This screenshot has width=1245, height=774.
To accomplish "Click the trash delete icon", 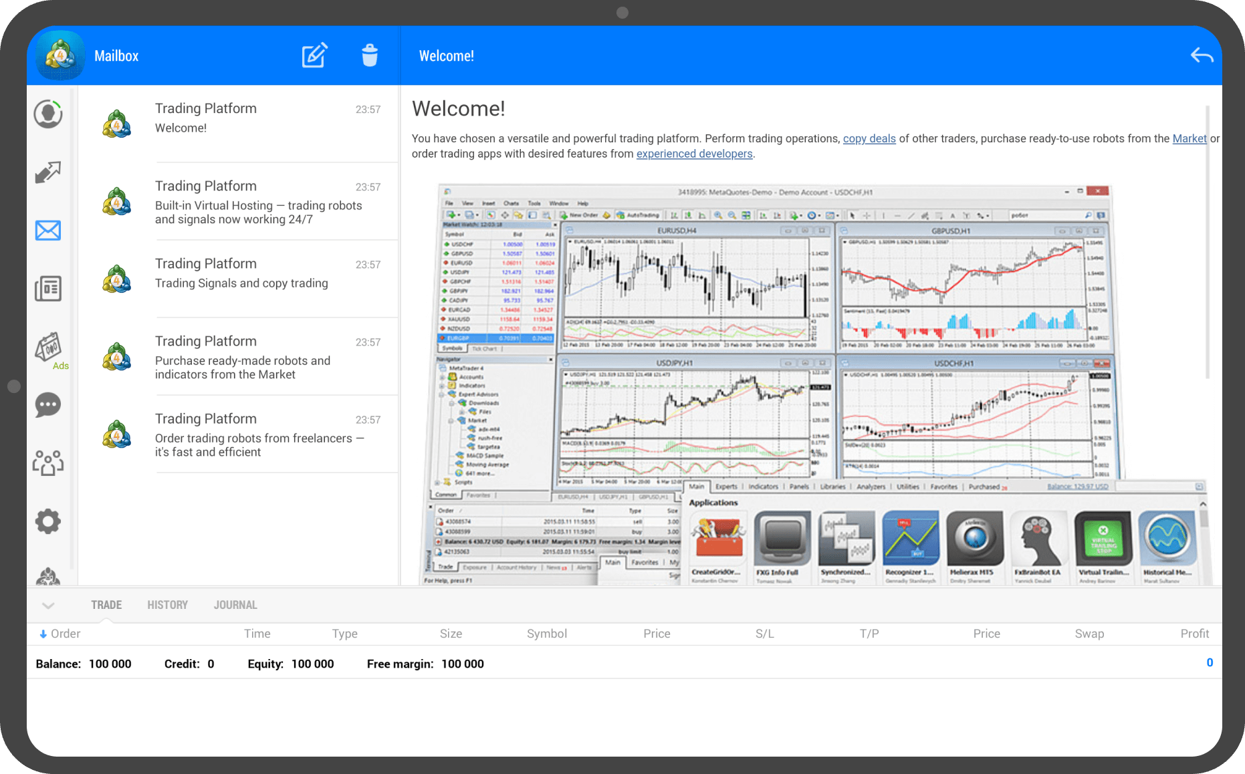I will point(369,55).
